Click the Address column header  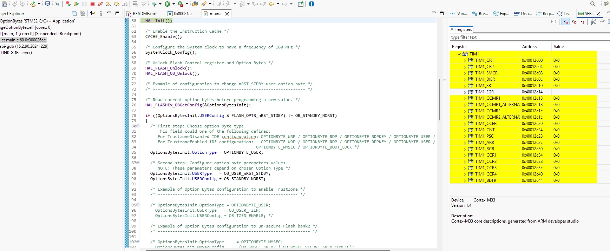[x=536, y=47]
